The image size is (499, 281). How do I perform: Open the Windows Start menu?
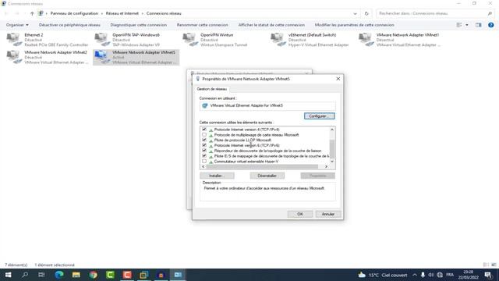click(8, 275)
